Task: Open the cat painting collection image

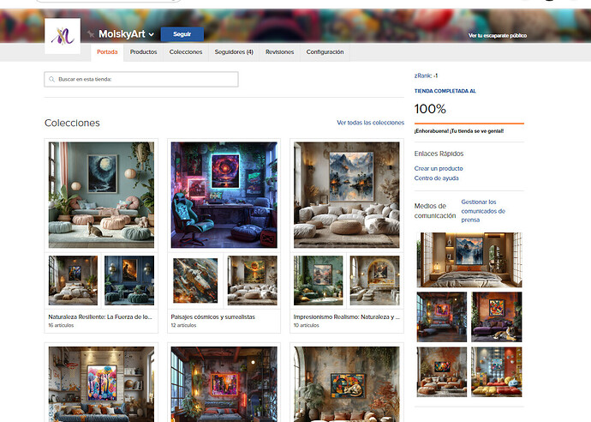Action: click(346, 384)
